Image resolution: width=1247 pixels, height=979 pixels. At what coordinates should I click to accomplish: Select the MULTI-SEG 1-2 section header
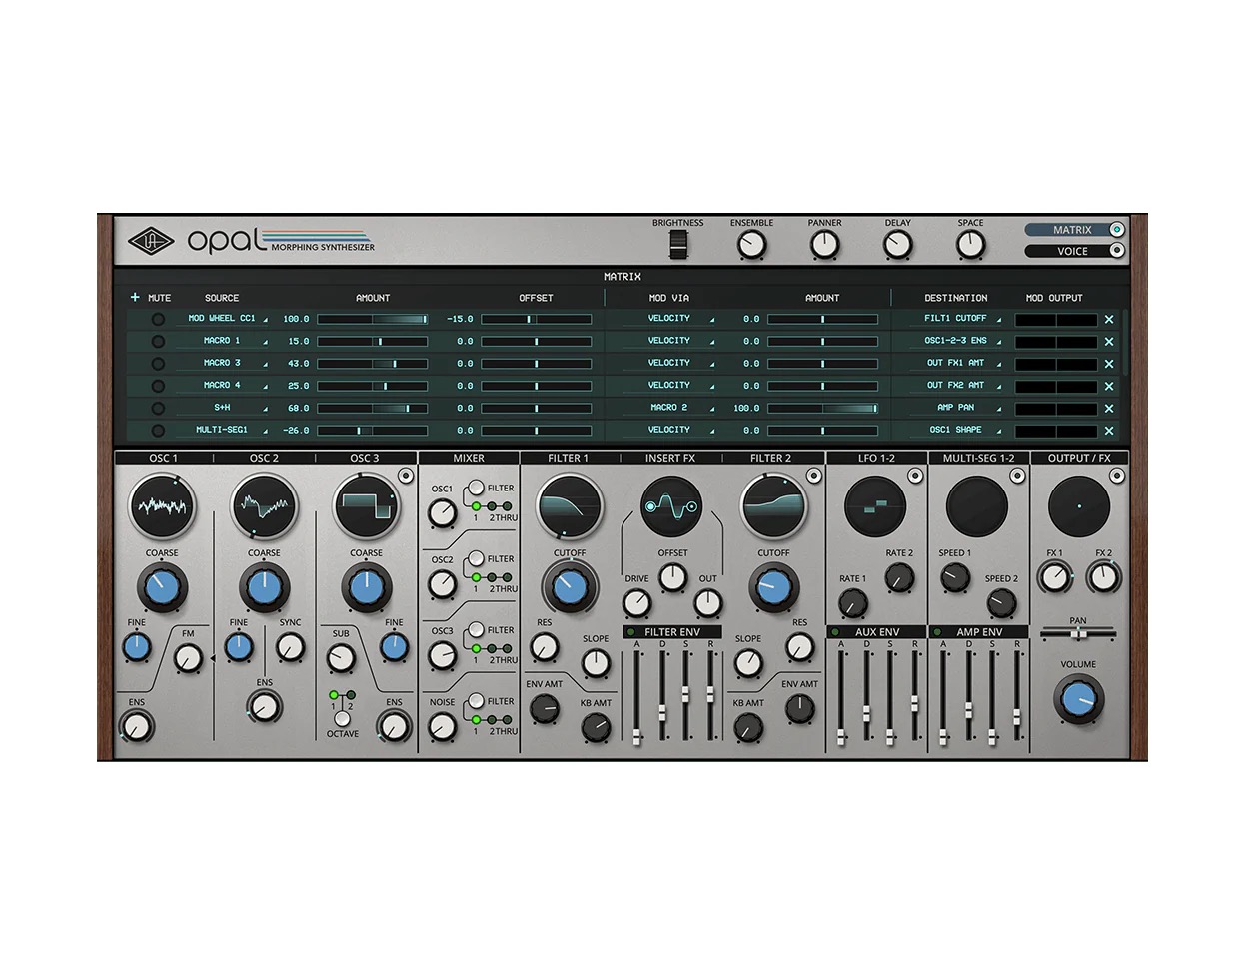pos(978,458)
